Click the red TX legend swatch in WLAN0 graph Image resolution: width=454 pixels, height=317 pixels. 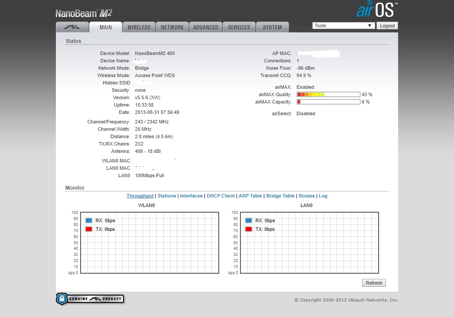pos(89,229)
